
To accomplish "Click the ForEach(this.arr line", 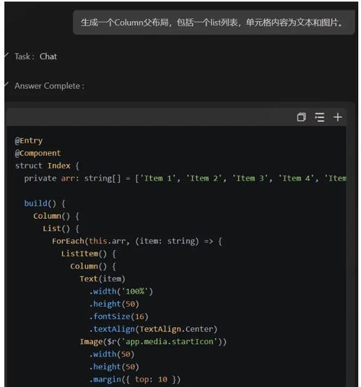I will (x=136, y=241).
